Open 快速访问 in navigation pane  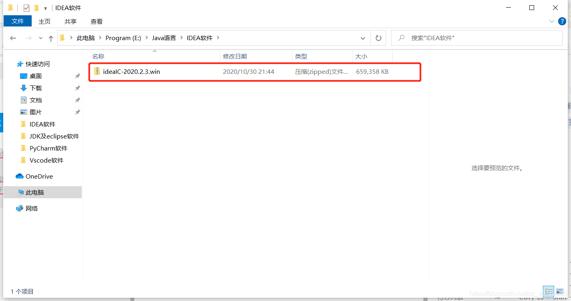(x=38, y=64)
